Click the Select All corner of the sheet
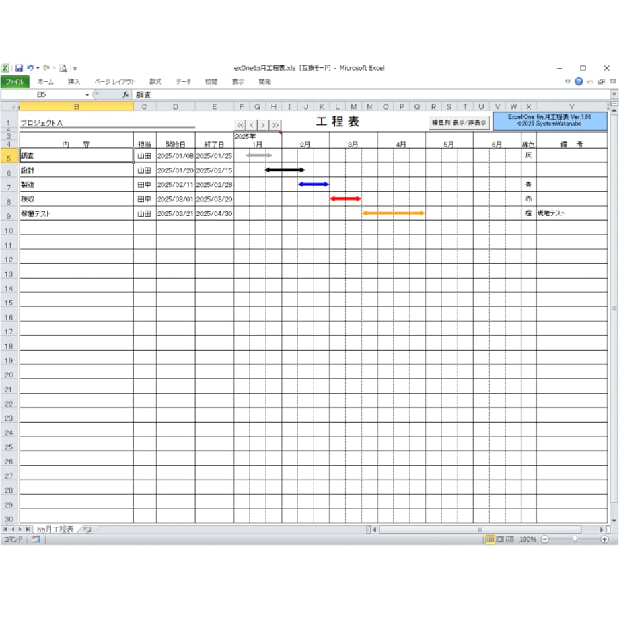619x619 pixels. (9, 106)
